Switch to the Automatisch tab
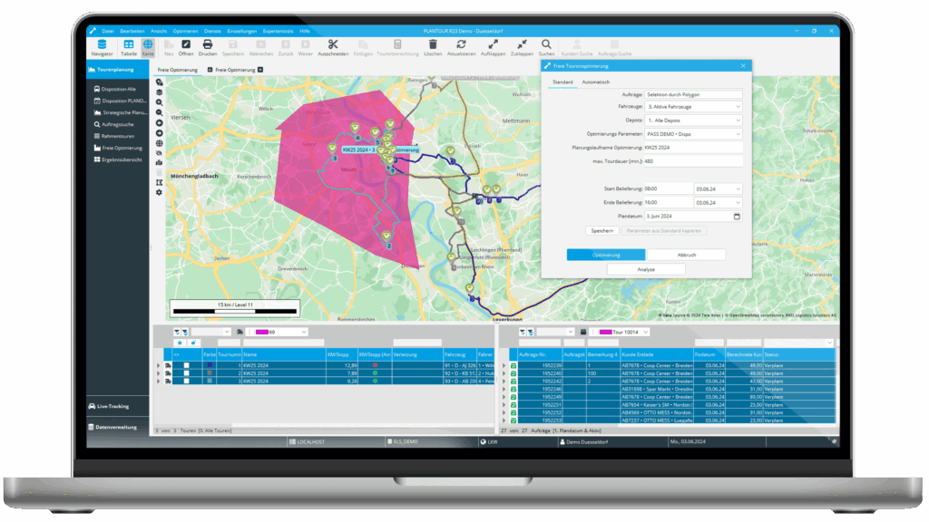 click(596, 82)
